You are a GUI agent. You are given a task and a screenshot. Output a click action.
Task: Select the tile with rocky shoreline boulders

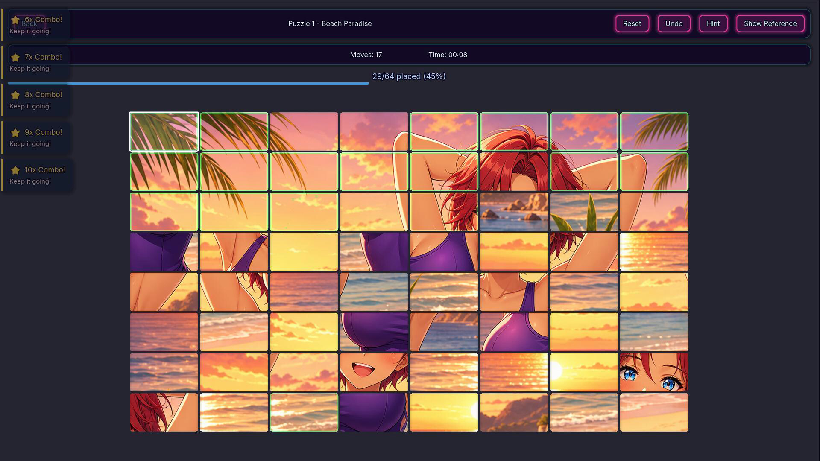(x=514, y=212)
